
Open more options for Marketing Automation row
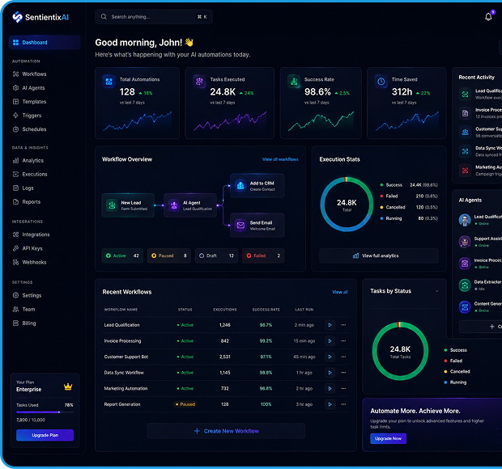click(343, 388)
